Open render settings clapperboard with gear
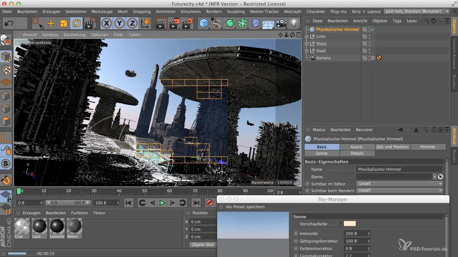Image resolution: width=458 pixels, height=257 pixels. click(x=188, y=24)
